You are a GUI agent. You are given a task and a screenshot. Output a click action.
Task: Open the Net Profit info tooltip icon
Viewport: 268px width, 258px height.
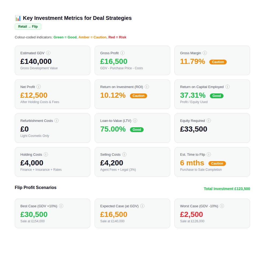tap(39, 87)
